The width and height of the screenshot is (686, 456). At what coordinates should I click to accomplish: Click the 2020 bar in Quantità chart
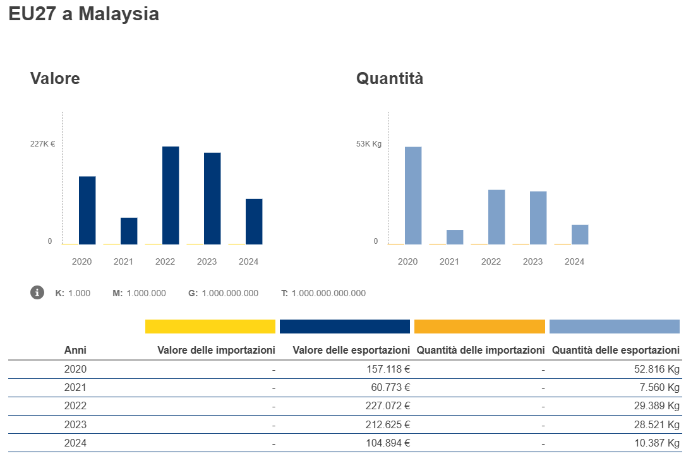click(413, 195)
